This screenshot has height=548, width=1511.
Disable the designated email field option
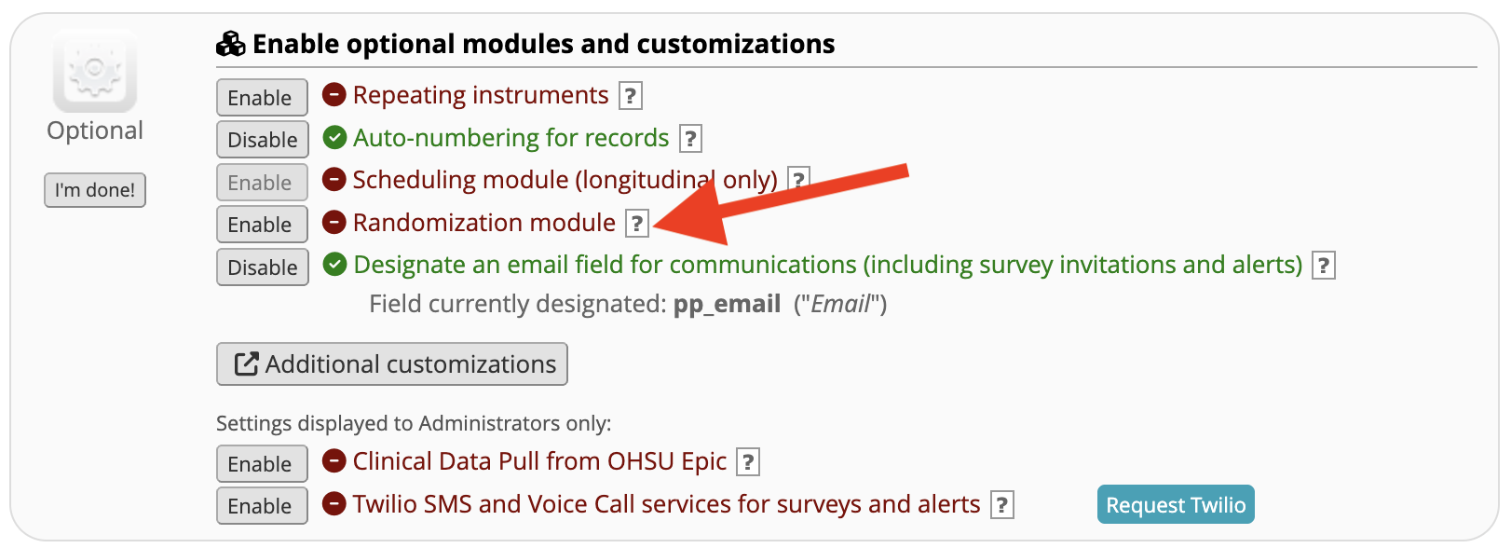263,267
